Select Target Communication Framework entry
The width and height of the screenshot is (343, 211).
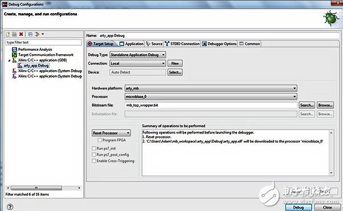[46, 55]
